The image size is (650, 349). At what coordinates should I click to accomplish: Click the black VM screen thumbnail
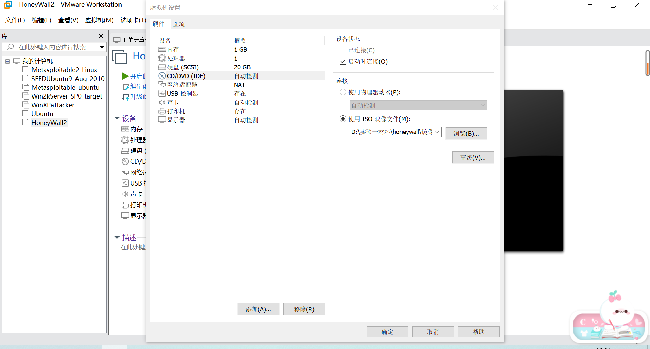coord(533,171)
